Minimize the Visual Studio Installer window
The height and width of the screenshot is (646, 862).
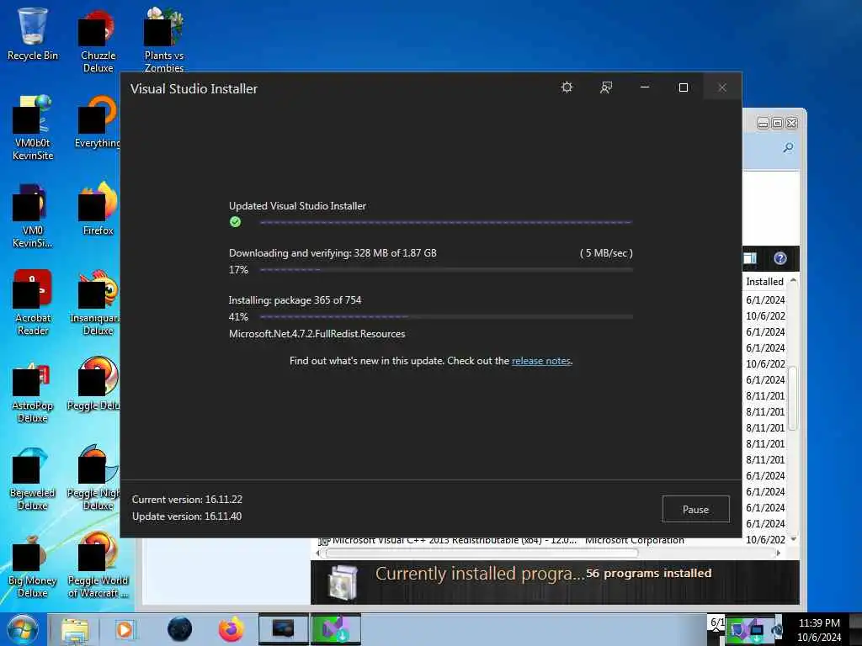pos(645,87)
